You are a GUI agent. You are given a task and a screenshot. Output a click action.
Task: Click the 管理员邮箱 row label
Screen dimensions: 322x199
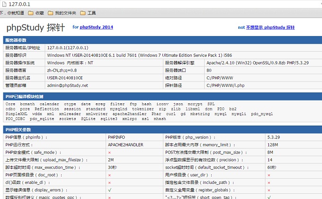click(x=16, y=85)
